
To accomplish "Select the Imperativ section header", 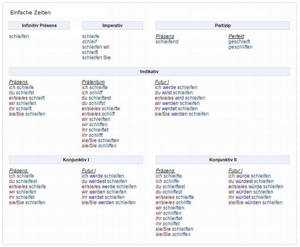I will [x=112, y=25].
